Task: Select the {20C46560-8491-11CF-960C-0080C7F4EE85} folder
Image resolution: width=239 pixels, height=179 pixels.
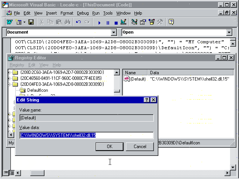Action: 15,78
